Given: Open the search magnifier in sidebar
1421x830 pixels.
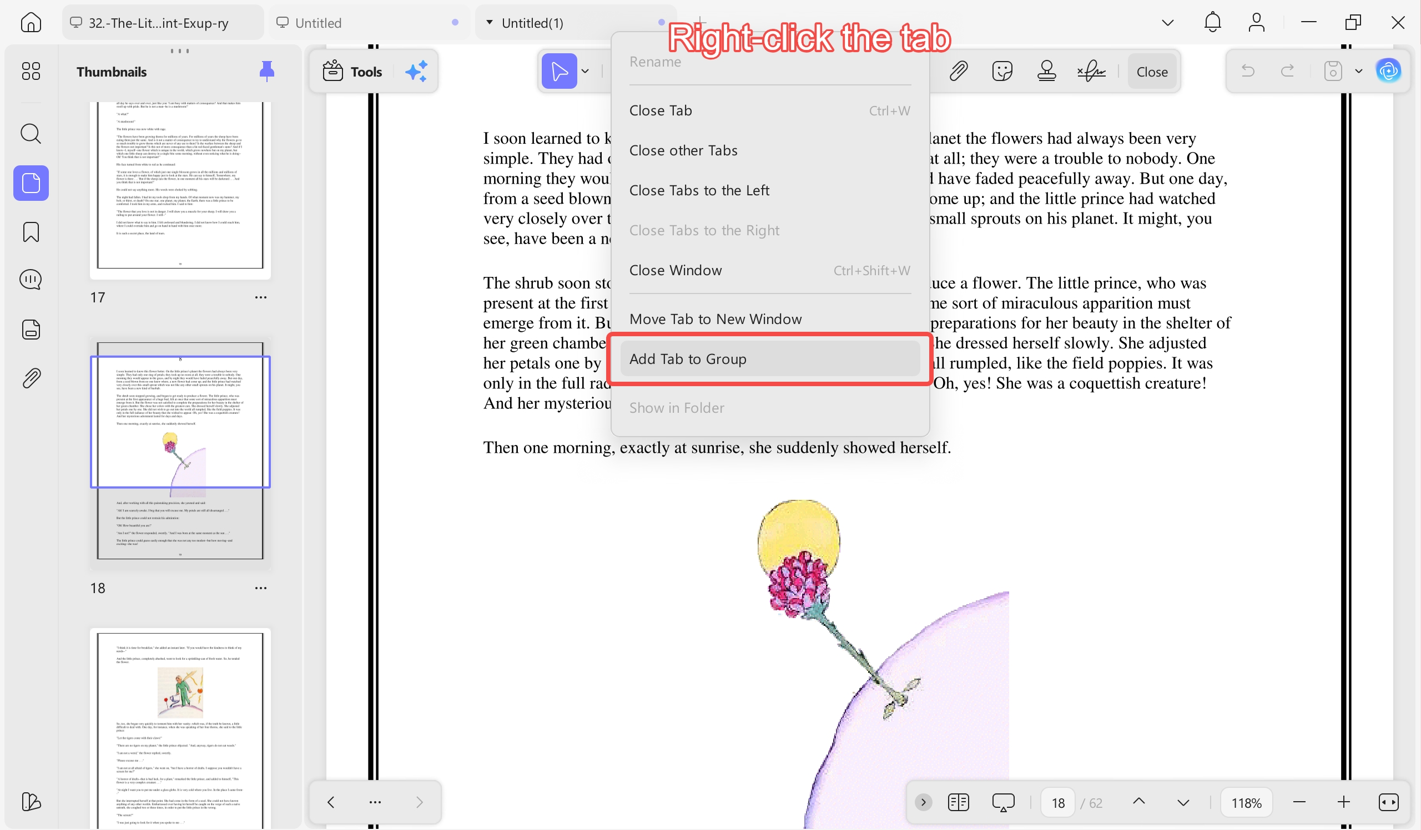Looking at the screenshot, I should 31,134.
